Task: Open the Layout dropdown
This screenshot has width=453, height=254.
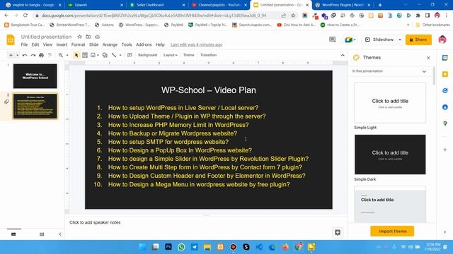Action: point(170,55)
